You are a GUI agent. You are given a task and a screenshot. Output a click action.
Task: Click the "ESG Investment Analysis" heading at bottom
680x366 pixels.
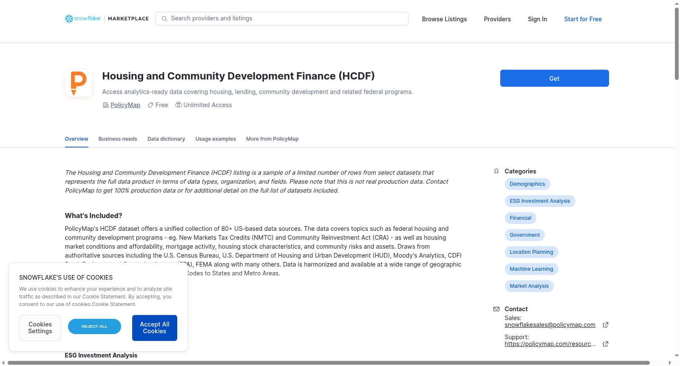pos(101,355)
